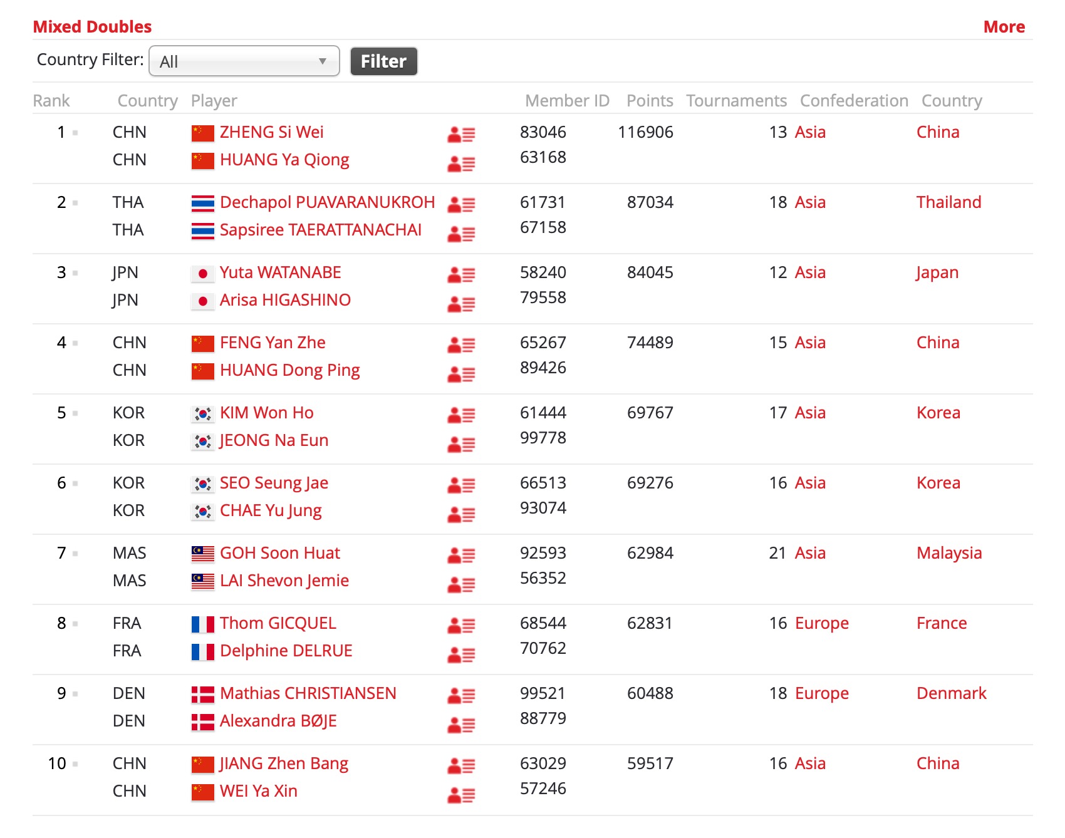The height and width of the screenshot is (838, 1065).
Task: Open profile icon for KIM Won Ho
Action: point(461,415)
